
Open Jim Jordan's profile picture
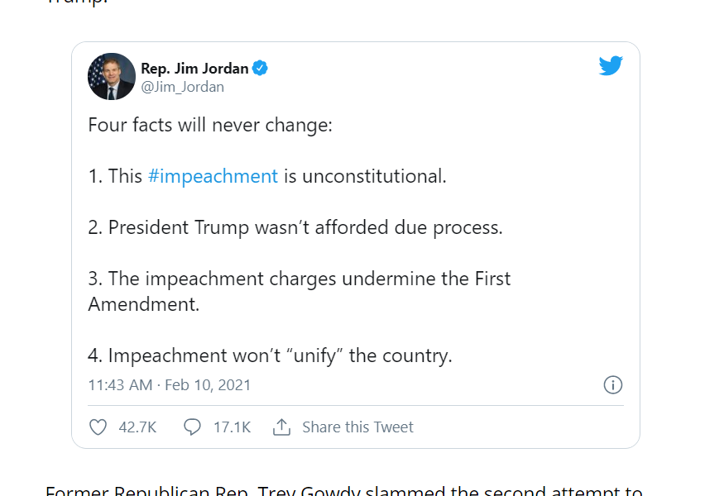click(112, 77)
